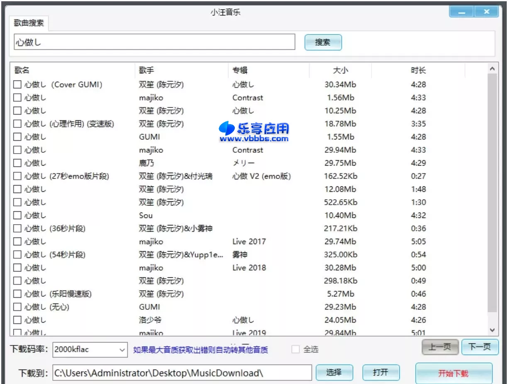Open the download folder with 打开

381,372
